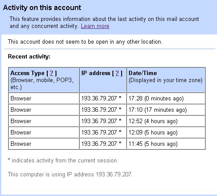Viewport: 217px width, 196px height.
Task: Click the Access Type help question mark
Action: [x=52, y=73]
